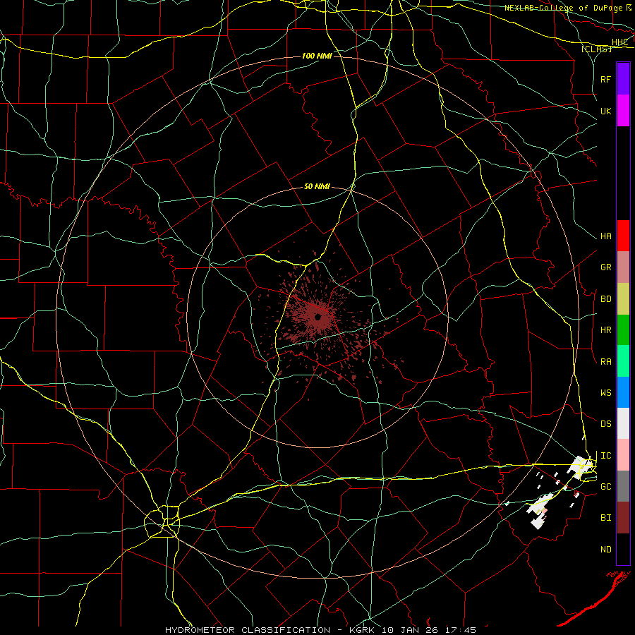The height and width of the screenshot is (635, 635).
Task: Click the 50 NMI range ring label
Action: coord(317,186)
